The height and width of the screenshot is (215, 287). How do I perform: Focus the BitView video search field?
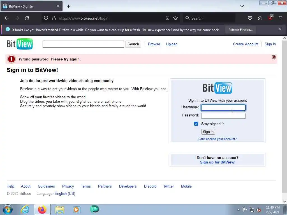[83, 44]
